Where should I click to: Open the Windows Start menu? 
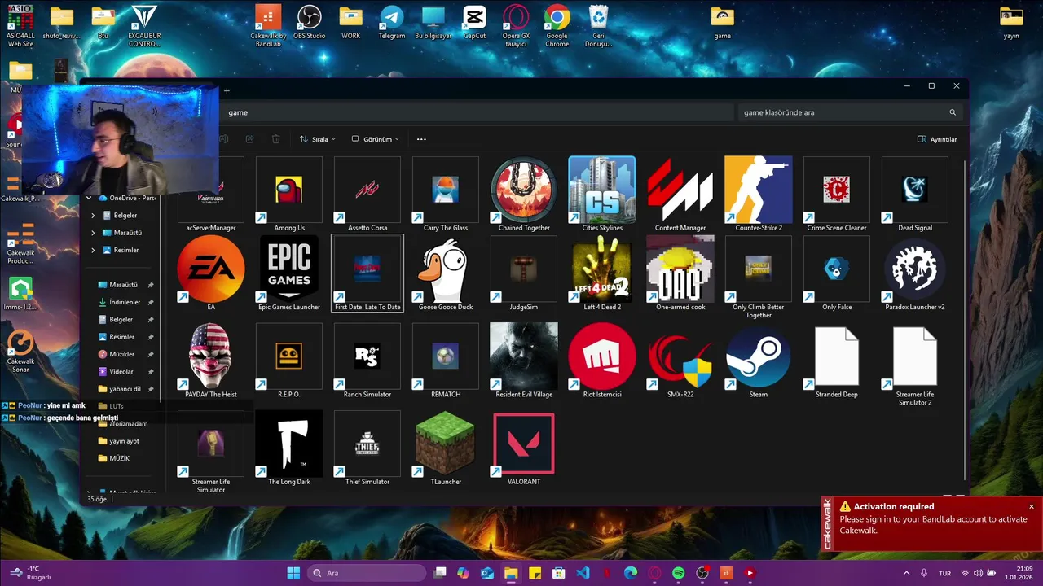point(293,573)
